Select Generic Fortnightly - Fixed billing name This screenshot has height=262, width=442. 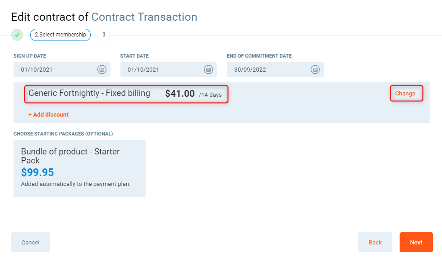click(89, 93)
